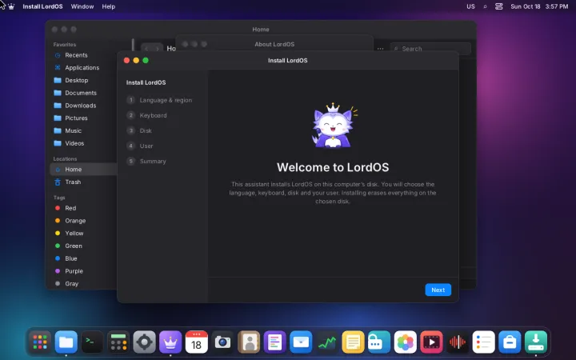Launch the Camera app from the dock
This screenshot has height=360, width=576.
[x=222, y=342]
